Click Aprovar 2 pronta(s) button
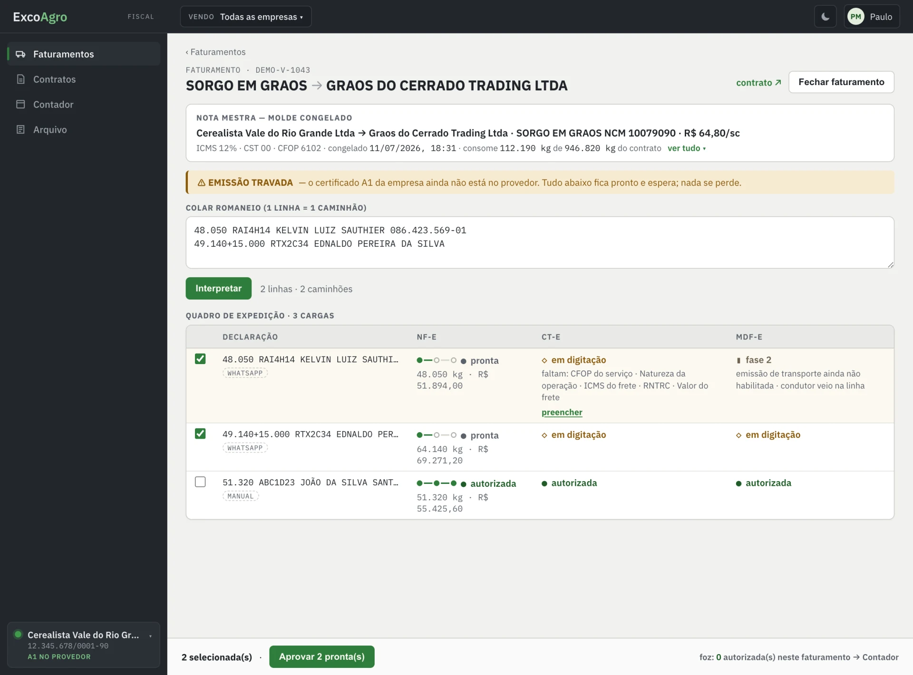Viewport: 913px width, 675px height. tap(322, 657)
